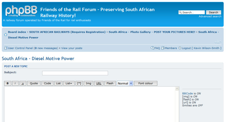Toggle underline with u button
Screen dimensions: 228x122
point(23,84)
